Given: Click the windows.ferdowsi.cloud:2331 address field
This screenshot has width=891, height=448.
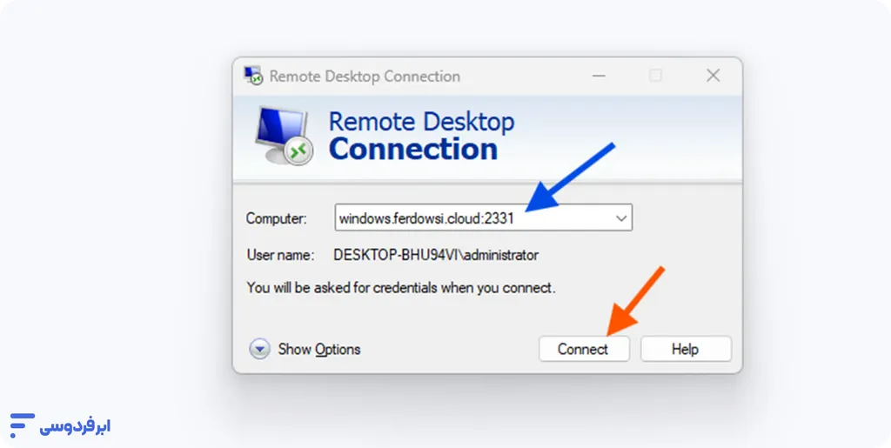Looking at the screenshot, I should [x=483, y=217].
